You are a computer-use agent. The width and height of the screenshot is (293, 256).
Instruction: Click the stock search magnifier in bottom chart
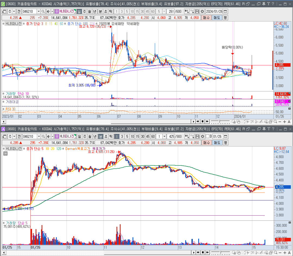43,137
